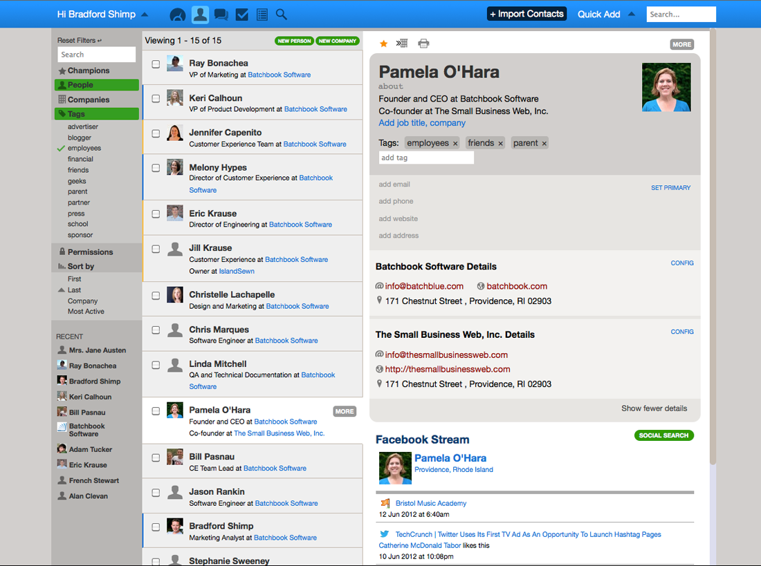
Task: Click the NEW COMPANY button
Action: (x=338, y=41)
